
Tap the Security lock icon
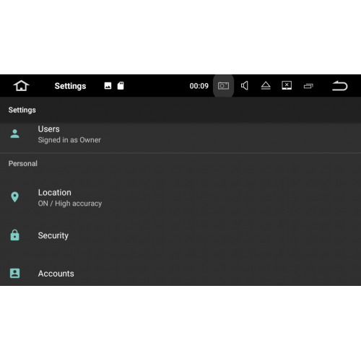14,235
